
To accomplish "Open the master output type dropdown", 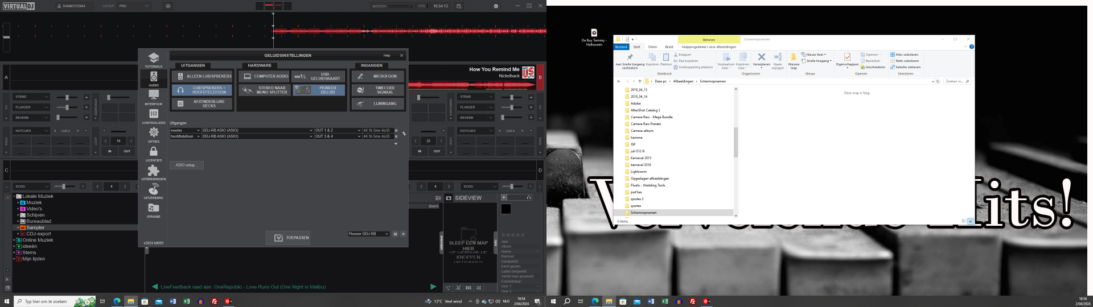I will point(185,130).
